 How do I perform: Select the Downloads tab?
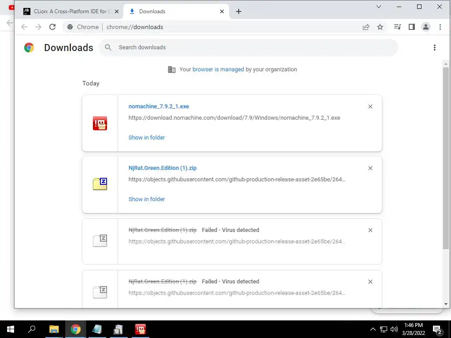(x=176, y=11)
